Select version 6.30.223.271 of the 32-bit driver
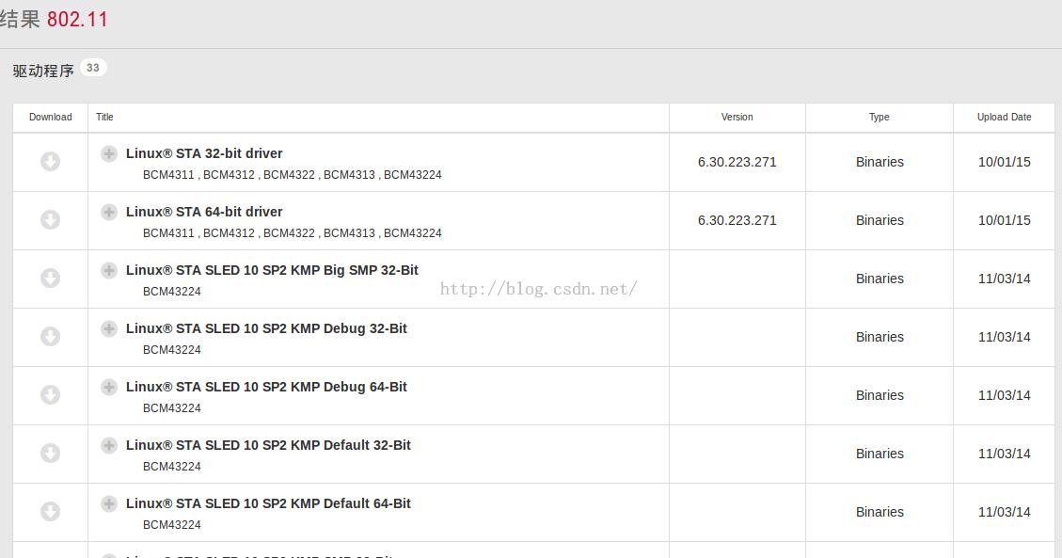1062x558 pixels. tap(737, 162)
